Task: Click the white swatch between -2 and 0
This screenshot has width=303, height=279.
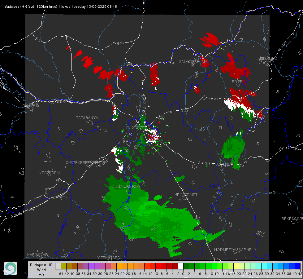Action: pos(180,266)
